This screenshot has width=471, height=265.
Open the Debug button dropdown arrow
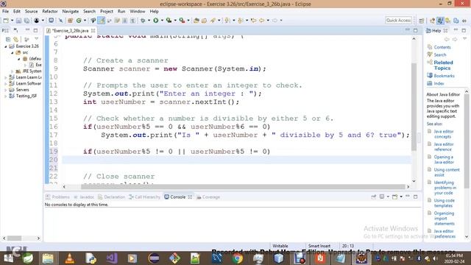click(149, 21)
